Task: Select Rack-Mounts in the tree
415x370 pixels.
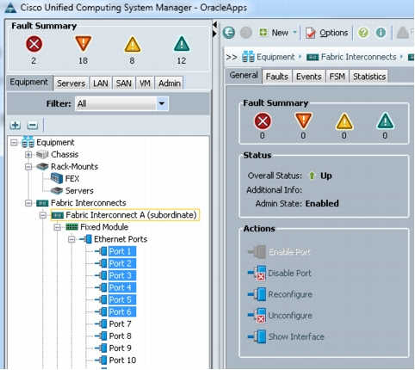Action: pos(74,167)
